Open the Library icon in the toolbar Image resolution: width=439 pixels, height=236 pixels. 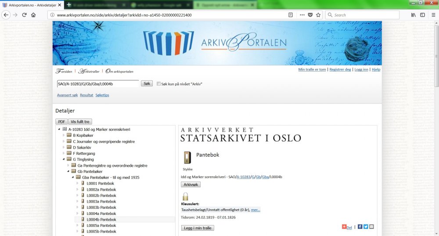414,15
